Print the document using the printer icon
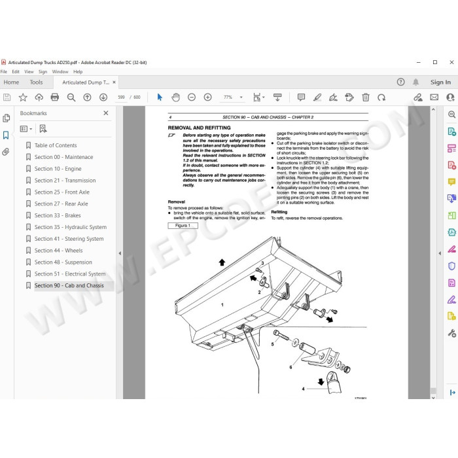The image size is (458, 458). tap(54, 97)
